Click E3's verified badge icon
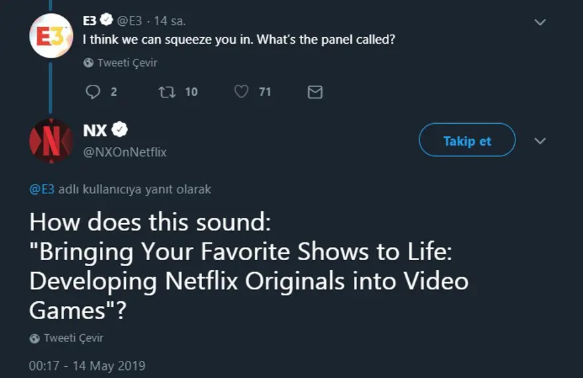This screenshot has width=583, height=378. [107, 21]
